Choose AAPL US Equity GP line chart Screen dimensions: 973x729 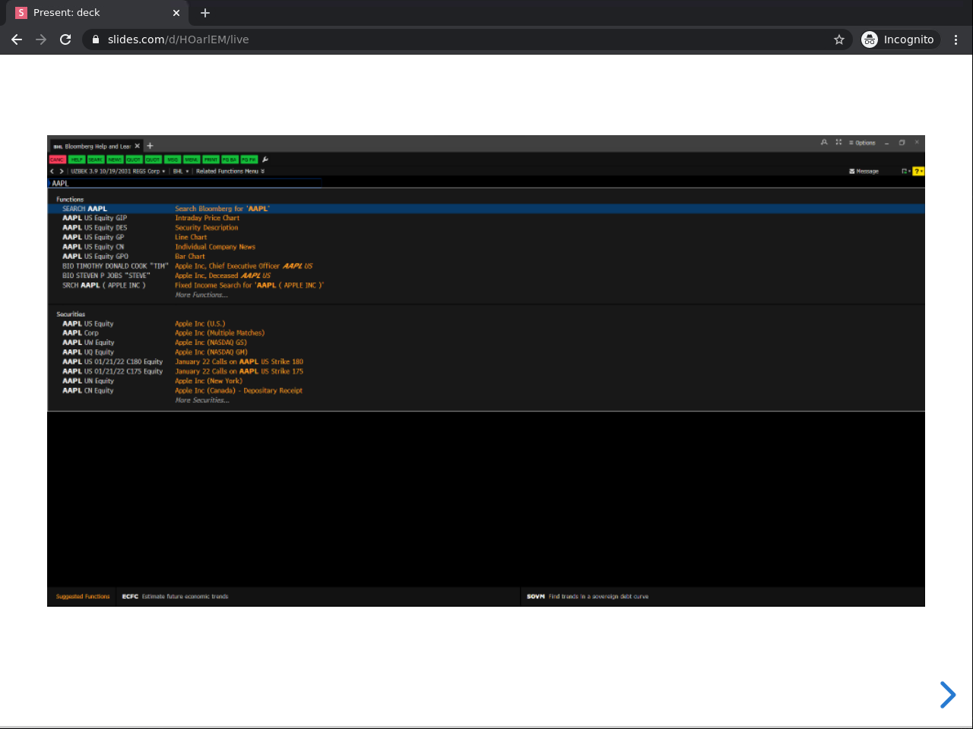486,237
